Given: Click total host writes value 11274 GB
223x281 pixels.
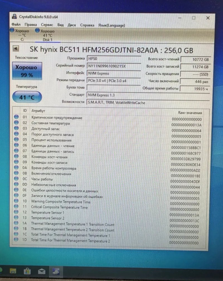Looking at the screenshot, I should (195, 67).
